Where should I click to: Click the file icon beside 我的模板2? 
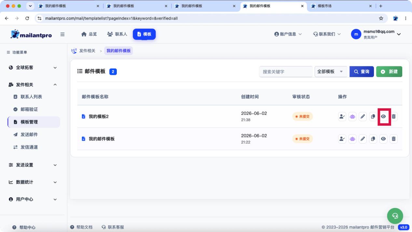tap(83, 116)
